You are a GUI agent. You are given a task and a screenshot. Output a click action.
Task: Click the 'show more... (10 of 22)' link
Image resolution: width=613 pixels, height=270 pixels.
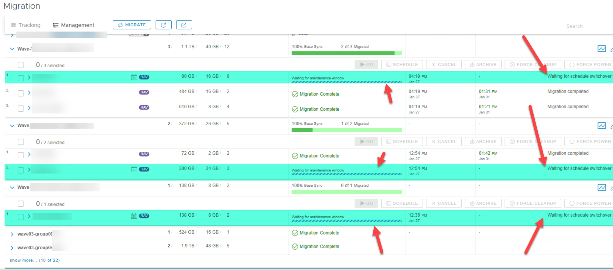tap(35, 260)
